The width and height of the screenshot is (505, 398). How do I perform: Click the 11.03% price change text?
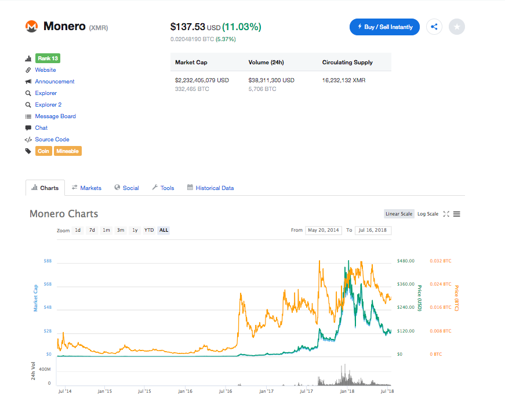point(242,27)
